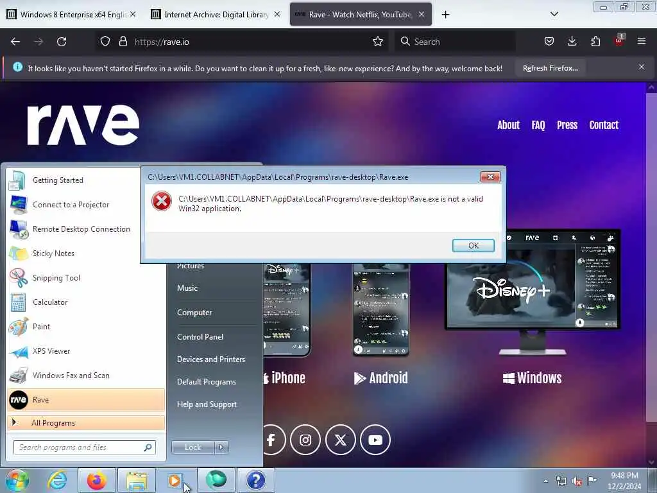Open Devices and Printers

(x=210, y=359)
